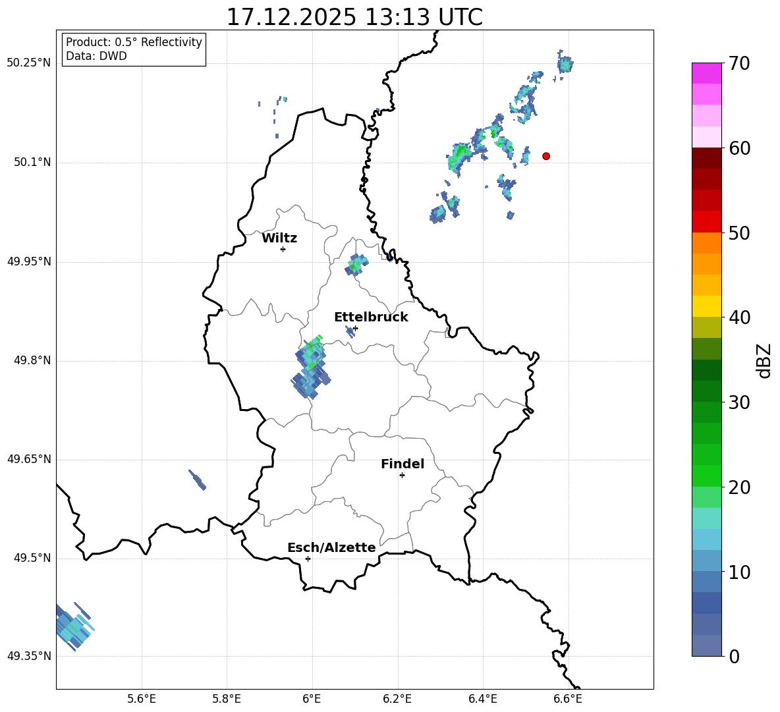The width and height of the screenshot is (780, 712).
Task: Click the Esch/Alzette cross marker
Action: click(x=308, y=559)
